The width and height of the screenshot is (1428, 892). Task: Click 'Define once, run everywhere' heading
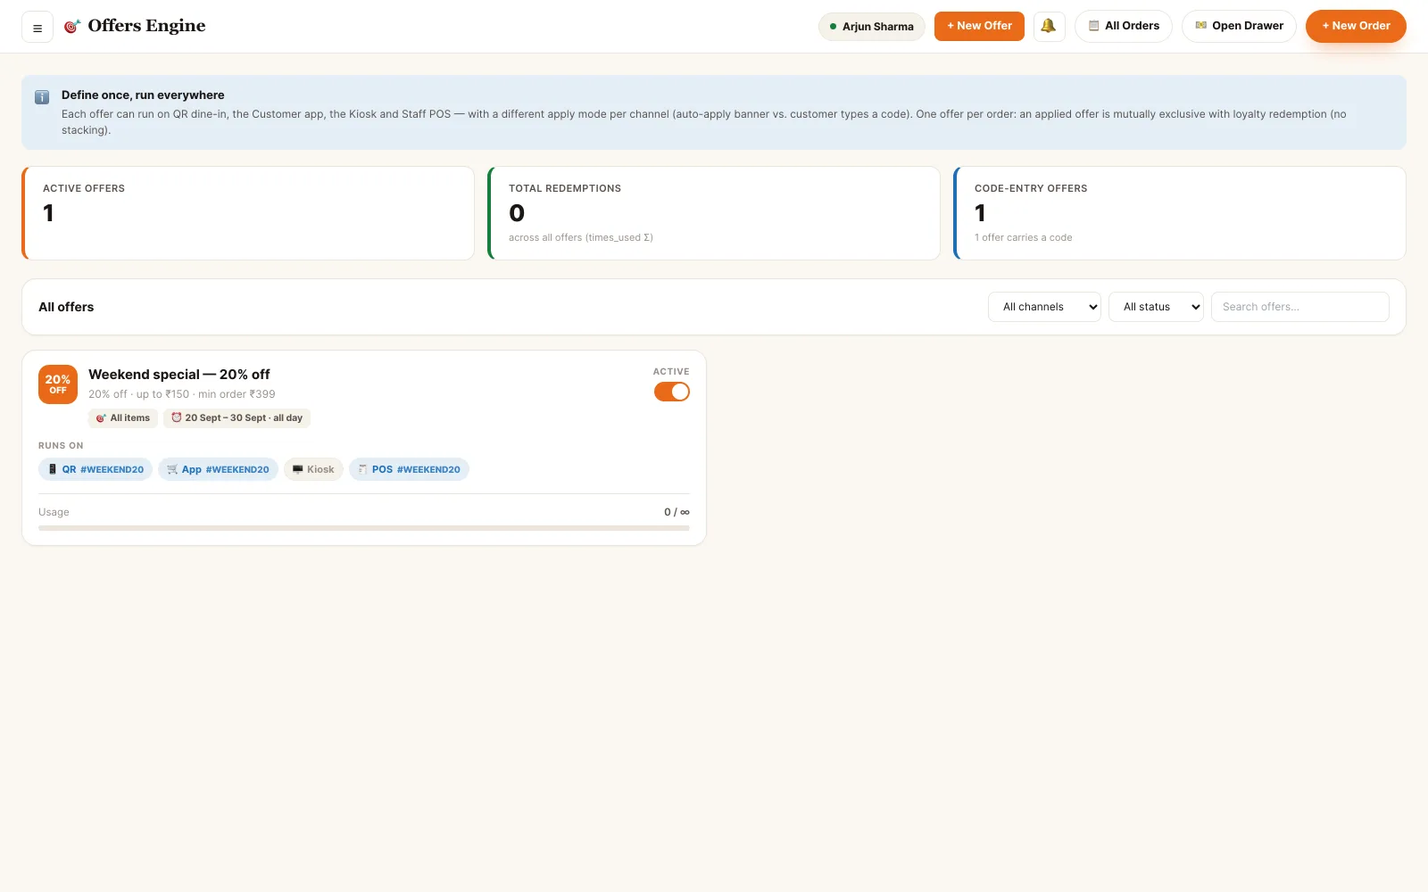143,95
